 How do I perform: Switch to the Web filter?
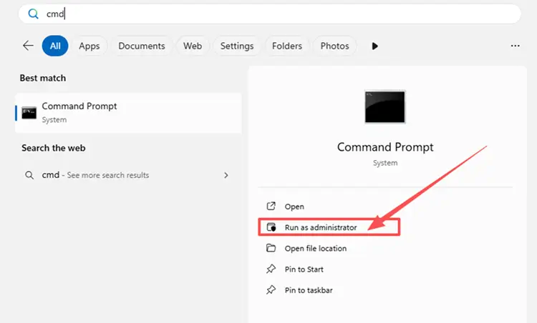193,46
